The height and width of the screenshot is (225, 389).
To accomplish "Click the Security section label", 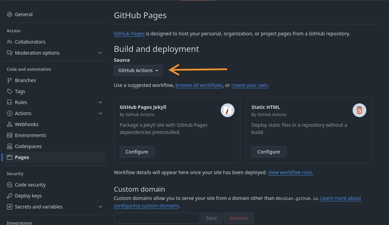I will pyautogui.click(x=15, y=173).
